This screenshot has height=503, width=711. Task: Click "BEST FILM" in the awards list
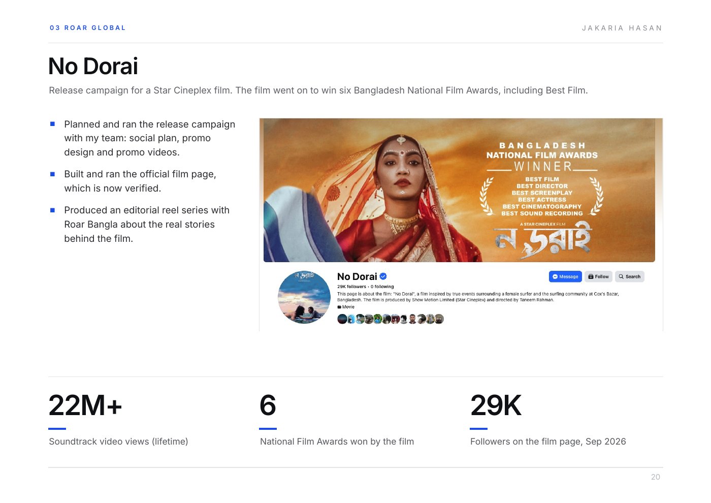tap(542, 179)
